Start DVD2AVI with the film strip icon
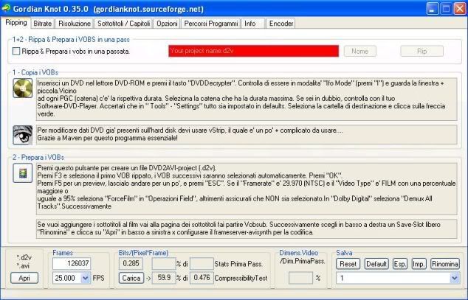 pyautogui.click(x=23, y=173)
